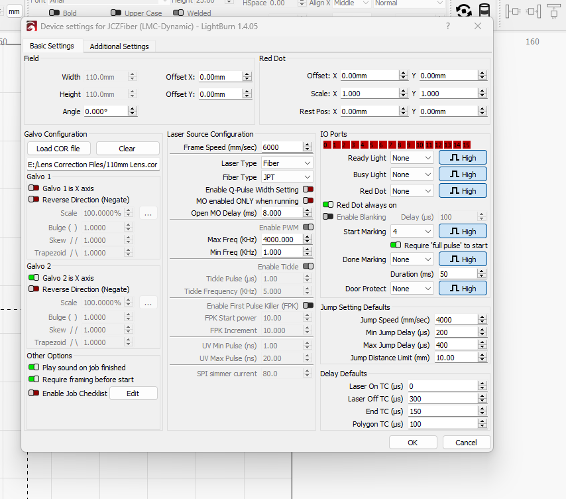Click the rotate icon in main toolbar
This screenshot has height=499, width=566.
(464, 11)
